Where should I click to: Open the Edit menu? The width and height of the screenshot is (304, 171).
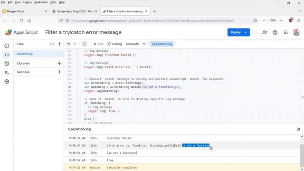point(10,2)
